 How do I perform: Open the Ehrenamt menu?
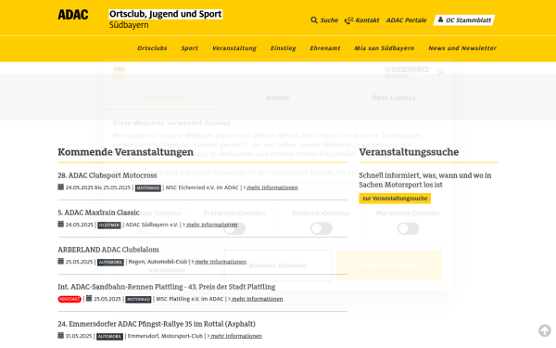[x=325, y=48]
